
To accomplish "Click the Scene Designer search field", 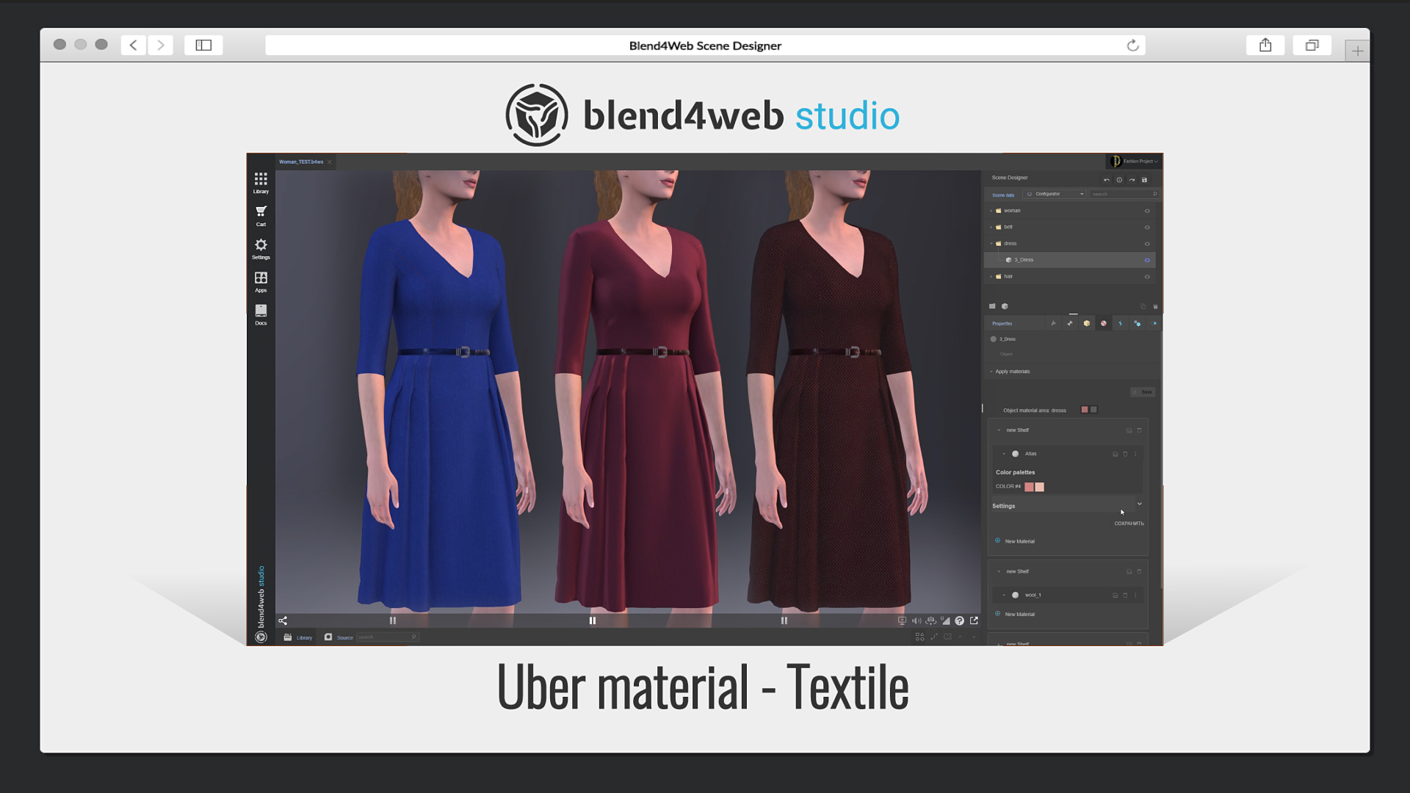I will (1124, 194).
